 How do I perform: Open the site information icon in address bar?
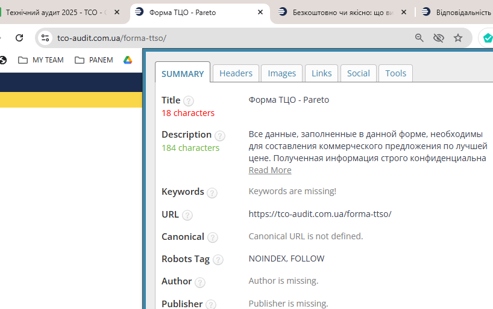tap(45, 38)
